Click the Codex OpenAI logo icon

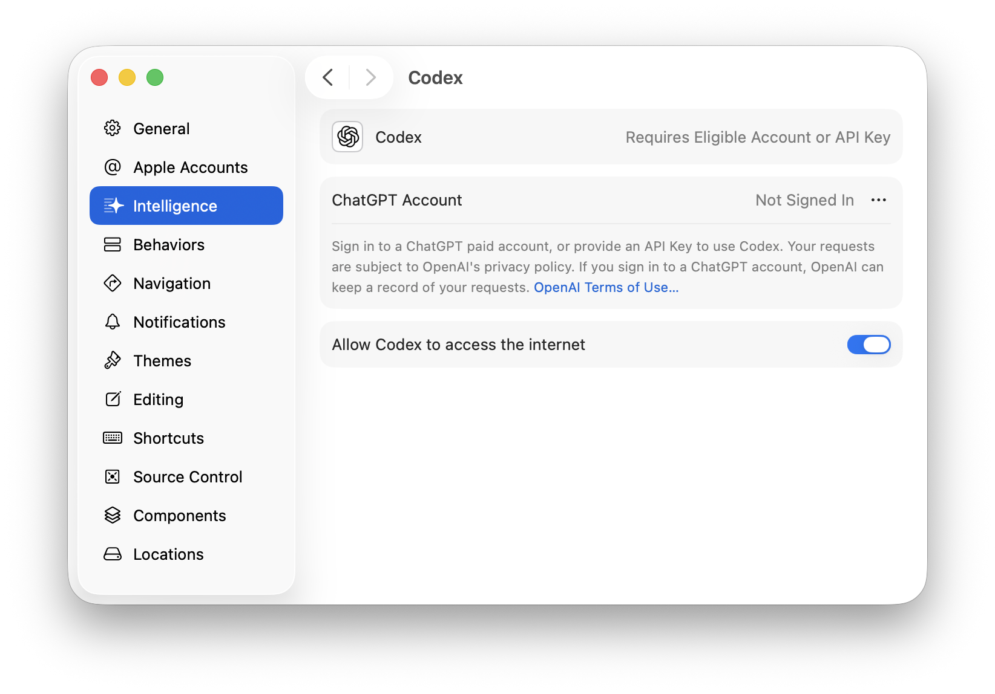[347, 137]
